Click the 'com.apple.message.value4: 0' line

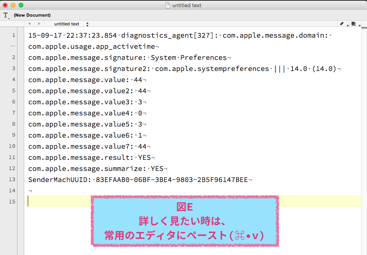coord(85,113)
